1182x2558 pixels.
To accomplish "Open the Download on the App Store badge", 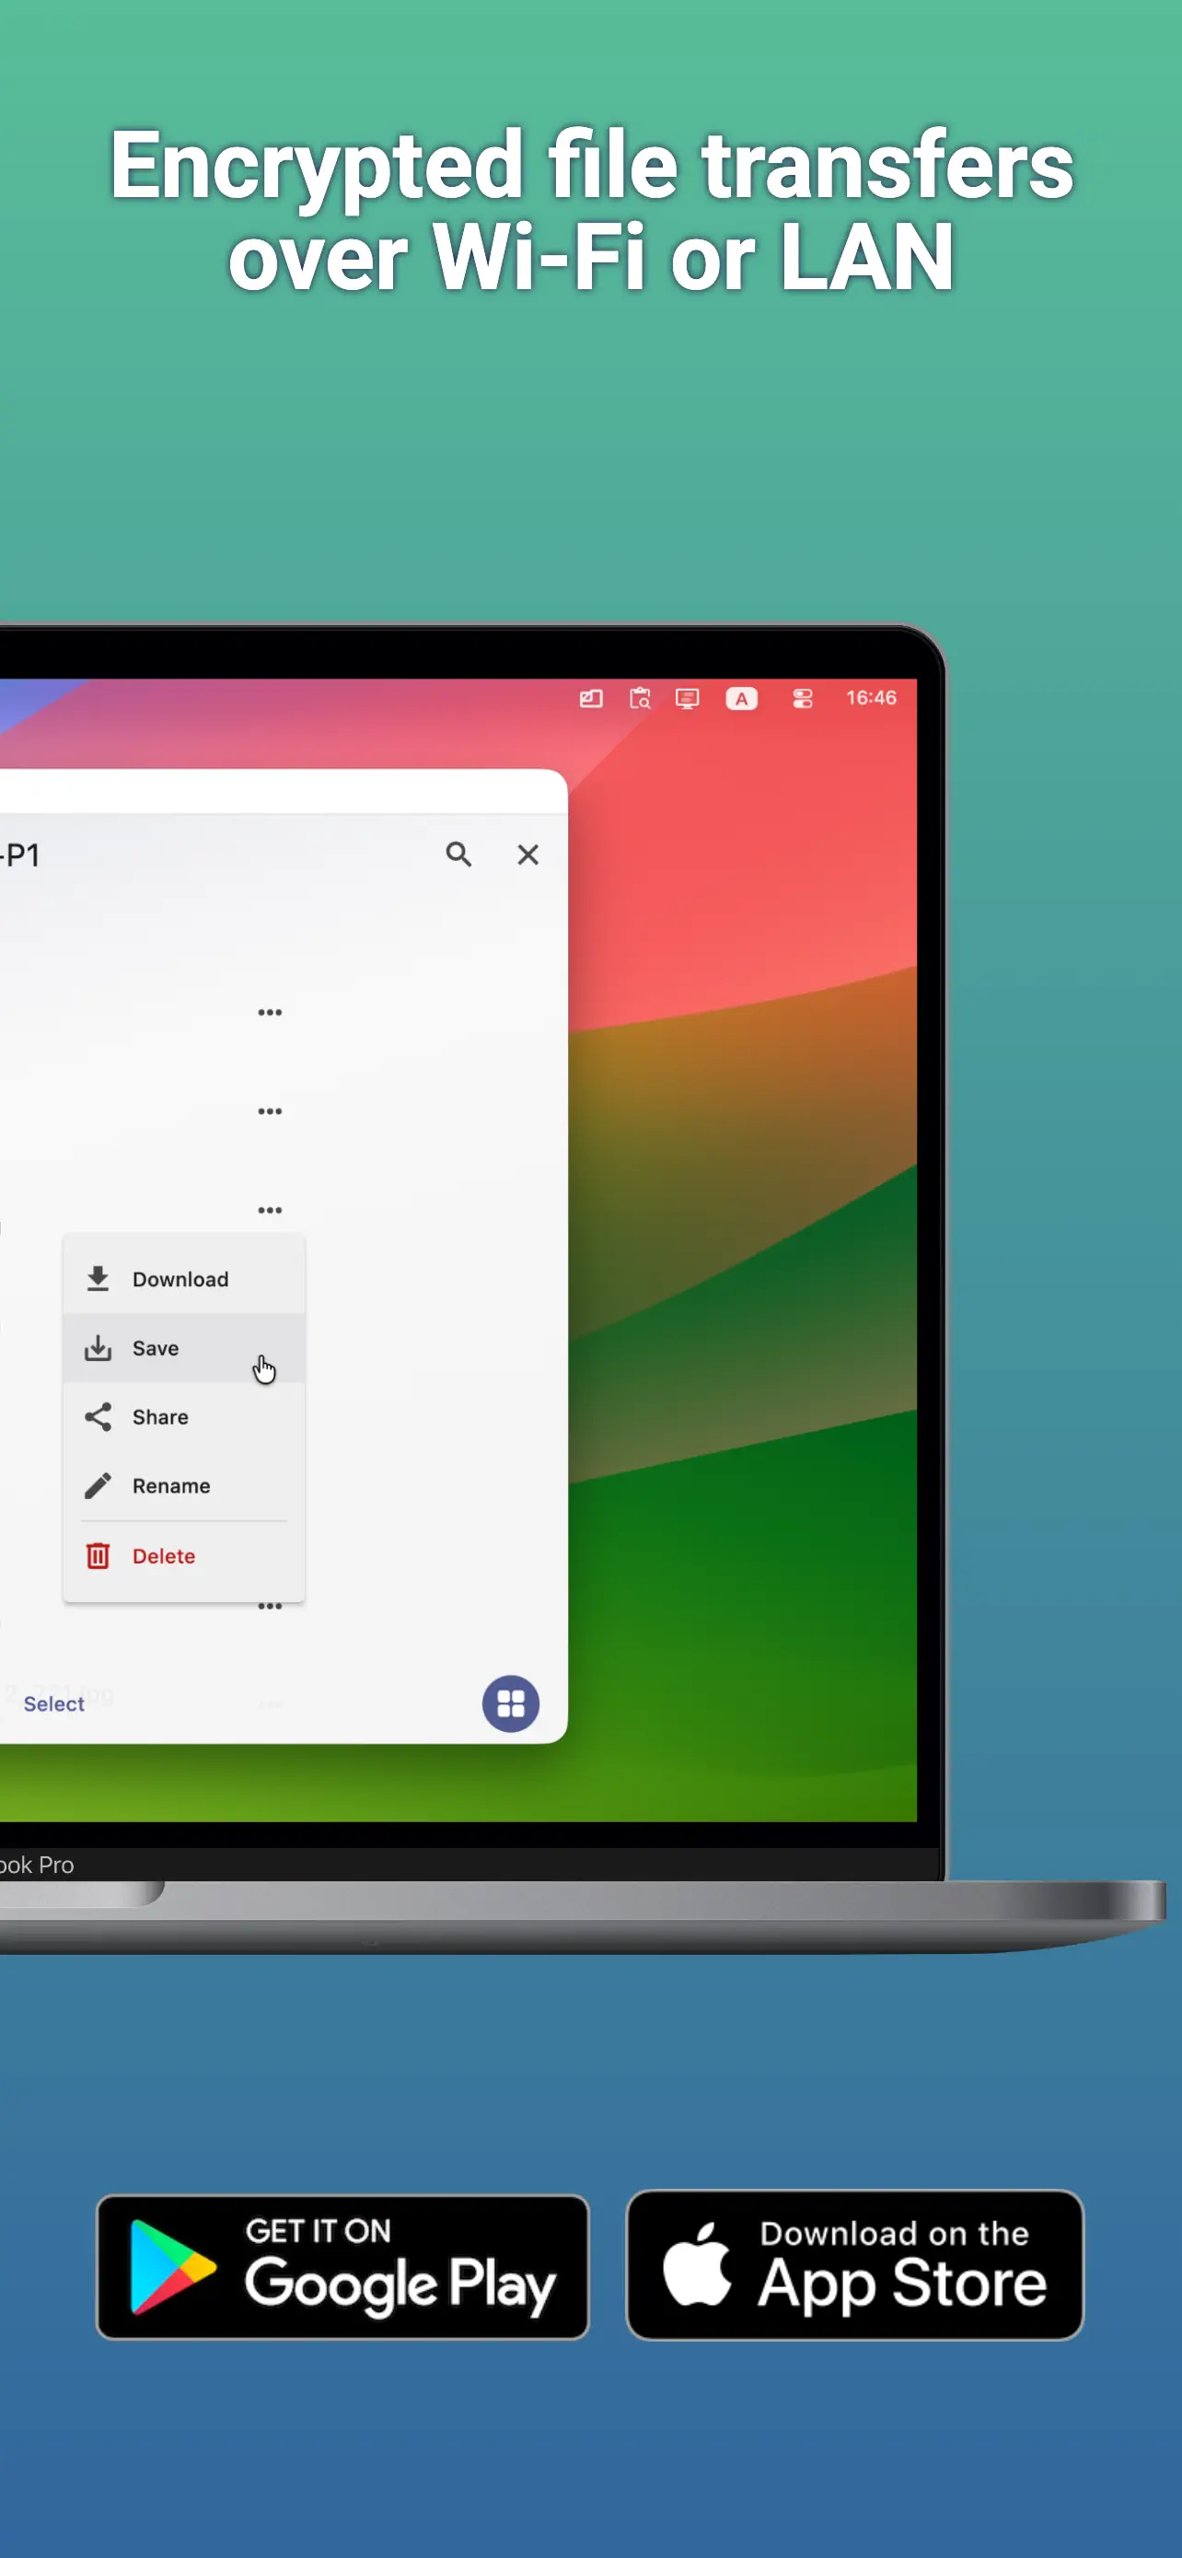I will click(854, 2265).
